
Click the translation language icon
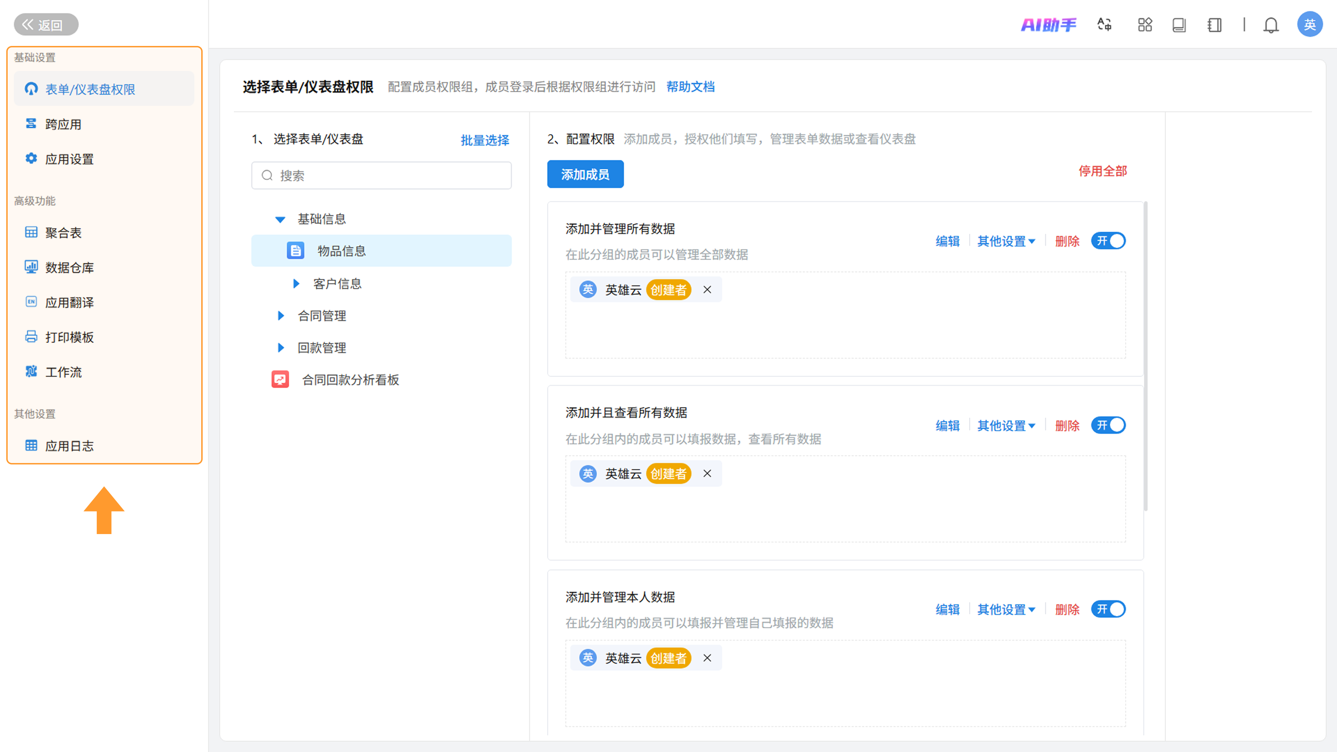[1104, 24]
